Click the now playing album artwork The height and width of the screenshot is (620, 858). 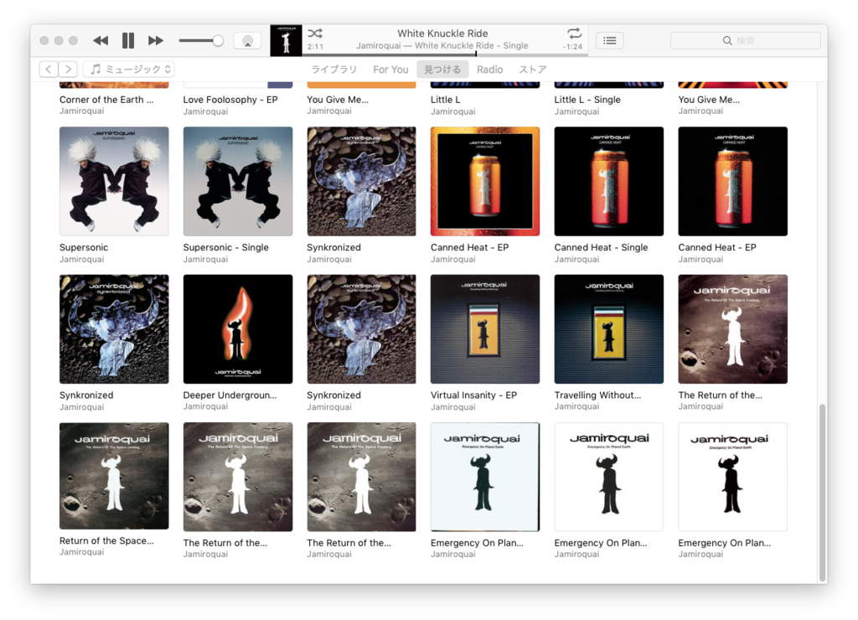pos(286,40)
